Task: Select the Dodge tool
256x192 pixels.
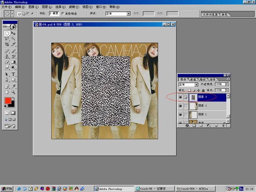Action: tap(13, 67)
